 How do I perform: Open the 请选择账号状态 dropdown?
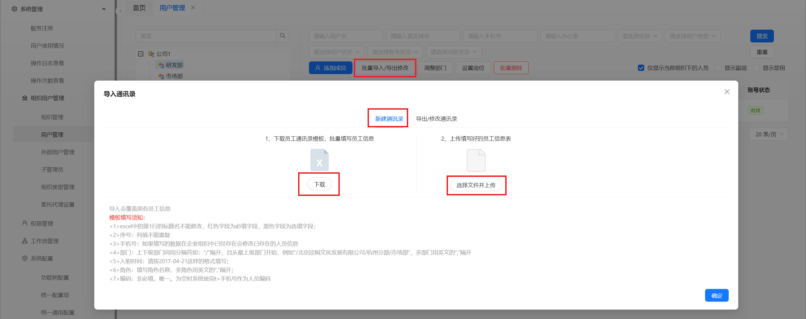point(395,52)
